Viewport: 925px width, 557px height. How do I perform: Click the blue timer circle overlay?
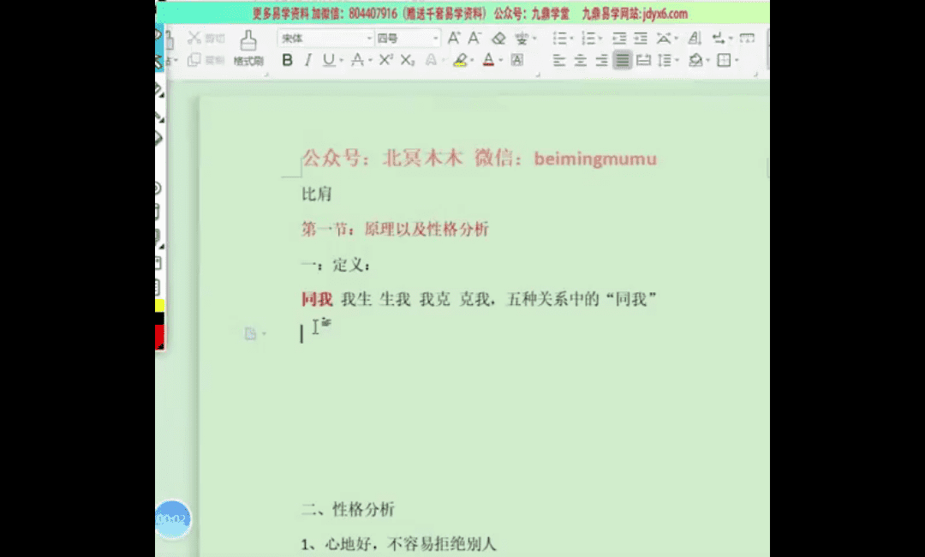[172, 519]
